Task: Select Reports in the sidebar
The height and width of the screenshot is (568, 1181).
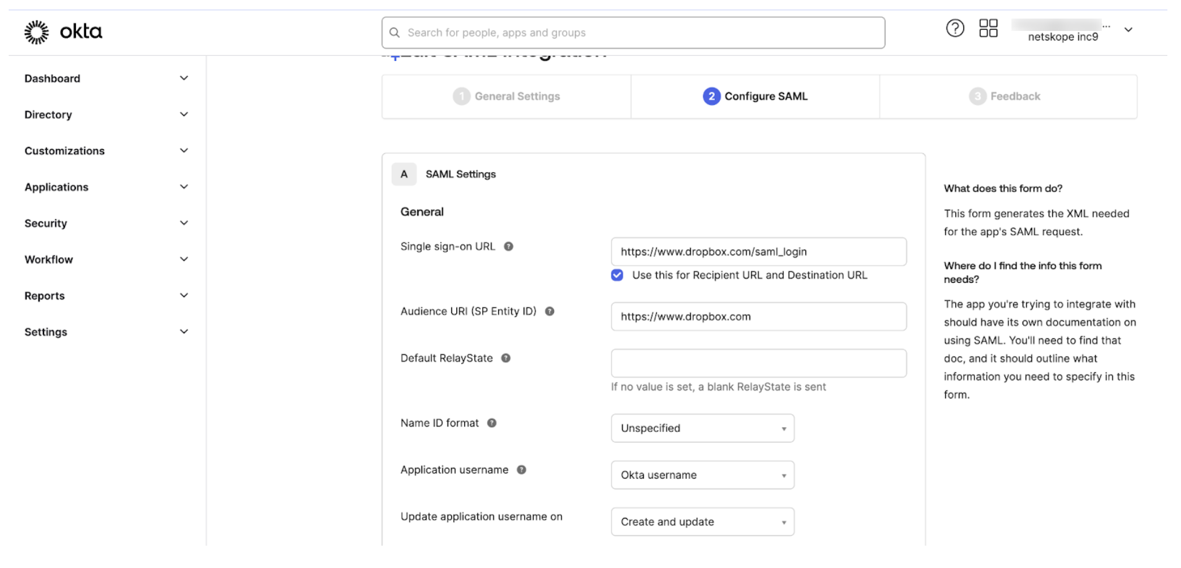Action: (44, 295)
